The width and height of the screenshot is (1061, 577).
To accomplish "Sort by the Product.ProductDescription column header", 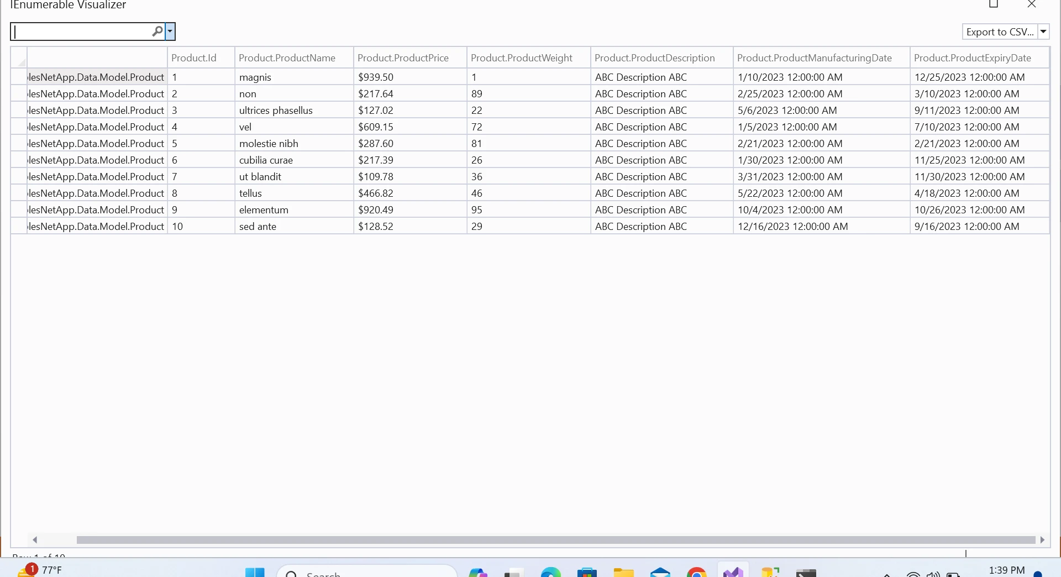I will point(662,57).
